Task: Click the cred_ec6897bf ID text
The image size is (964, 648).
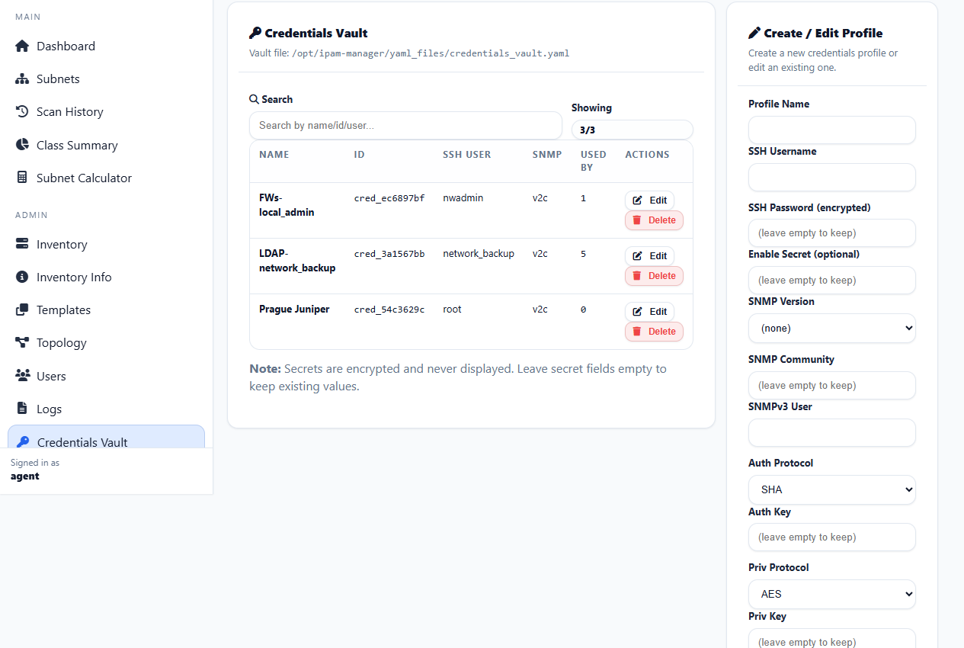Action: pos(389,198)
